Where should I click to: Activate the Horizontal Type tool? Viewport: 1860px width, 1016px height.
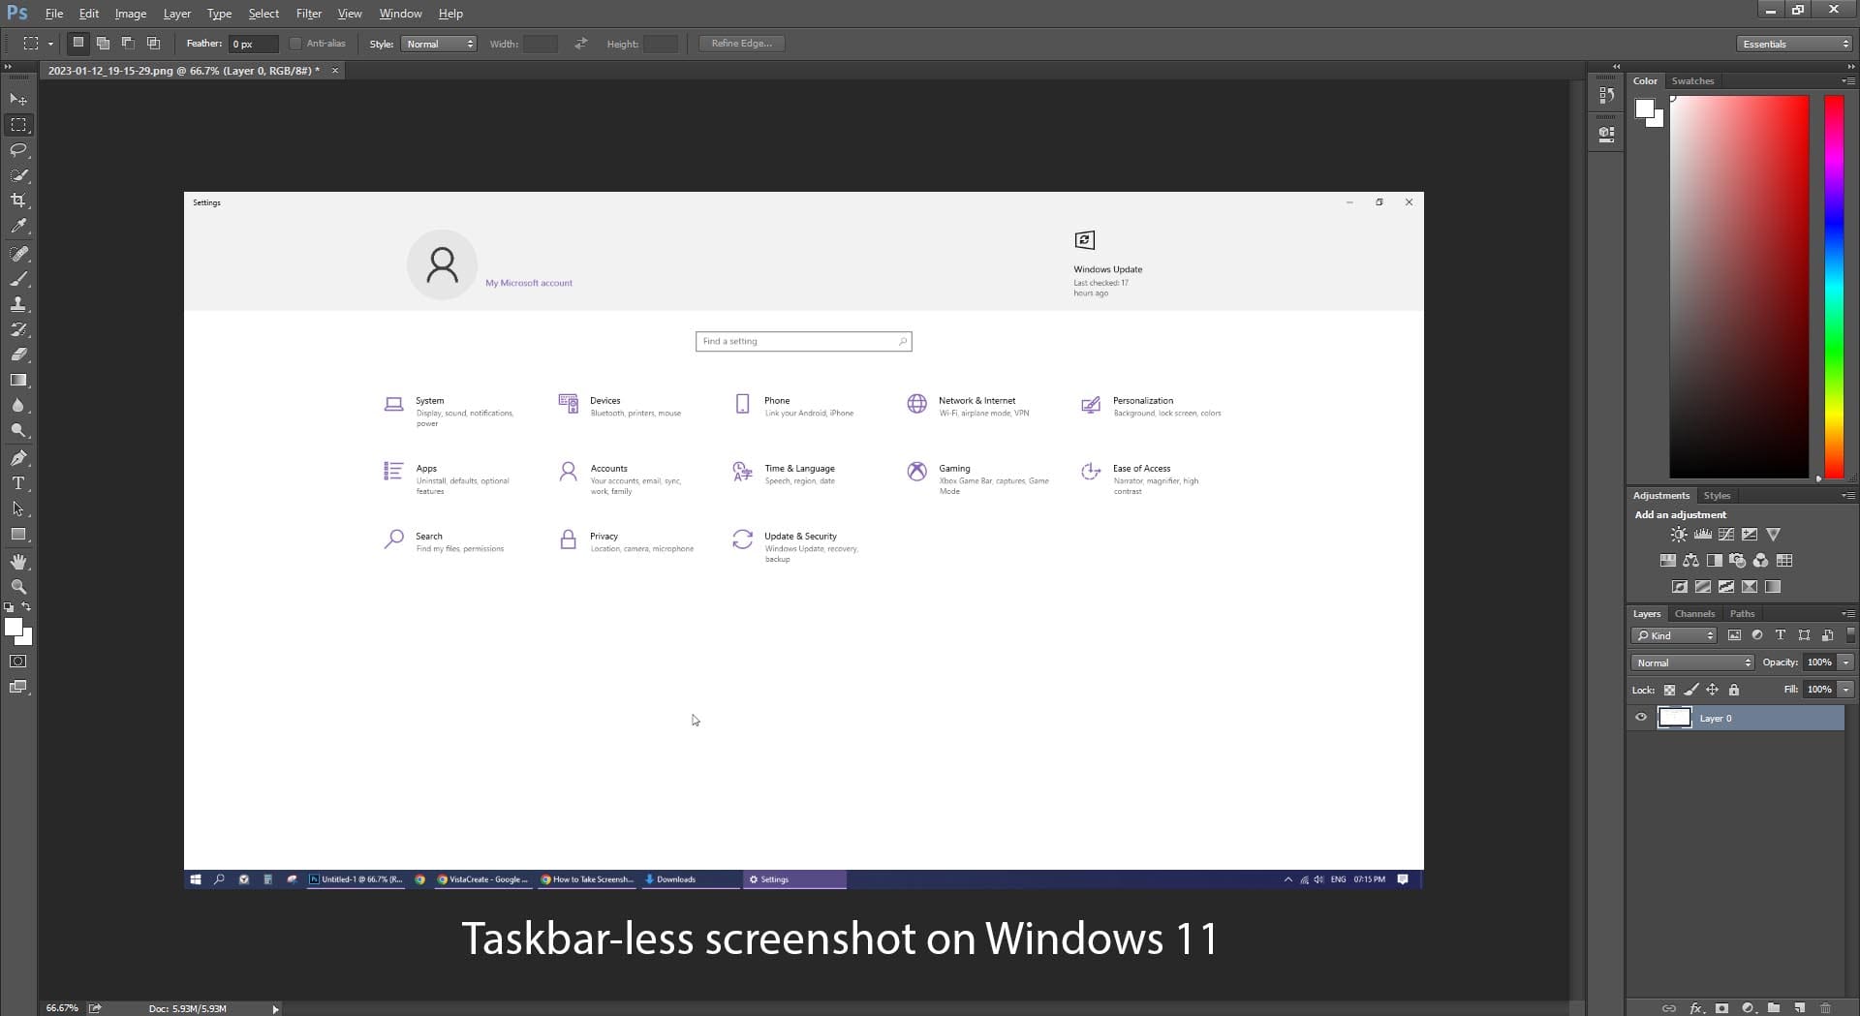click(x=18, y=483)
